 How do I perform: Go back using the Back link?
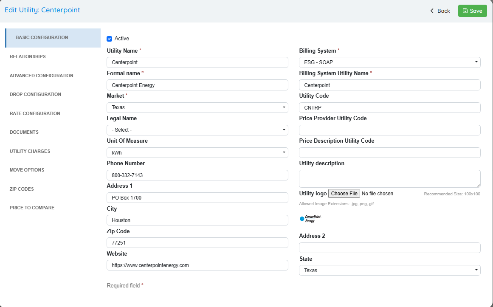click(440, 11)
